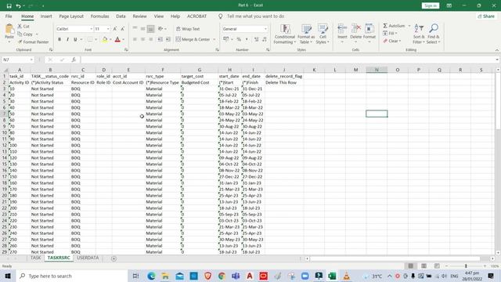Image resolution: width=501 pixels, height=282 pixels.
Task: Open Microsoft Edge from taskbar
Action: 151,276
